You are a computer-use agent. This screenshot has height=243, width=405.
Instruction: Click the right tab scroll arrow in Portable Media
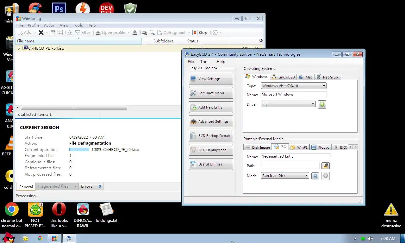(x=355, y=147)
